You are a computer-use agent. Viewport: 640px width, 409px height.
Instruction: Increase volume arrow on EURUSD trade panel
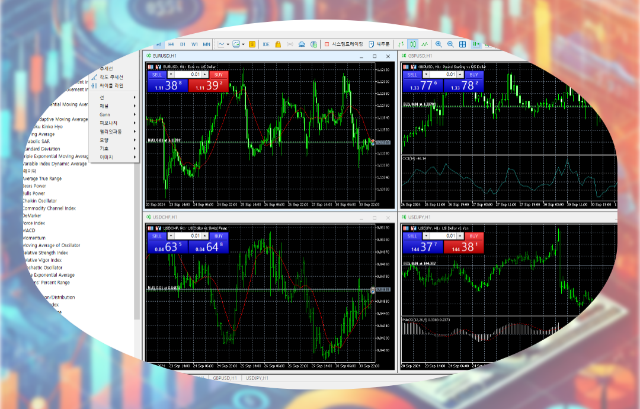click(205, 75)
